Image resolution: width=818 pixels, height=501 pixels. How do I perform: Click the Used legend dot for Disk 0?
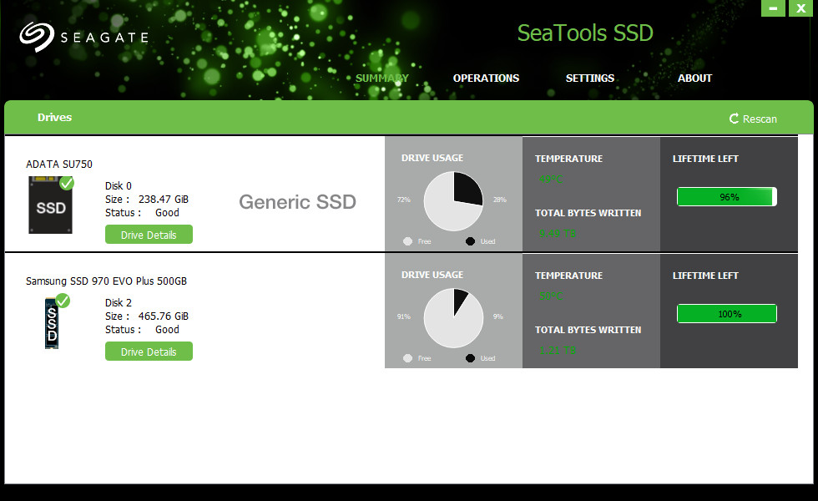click(470, 241)
